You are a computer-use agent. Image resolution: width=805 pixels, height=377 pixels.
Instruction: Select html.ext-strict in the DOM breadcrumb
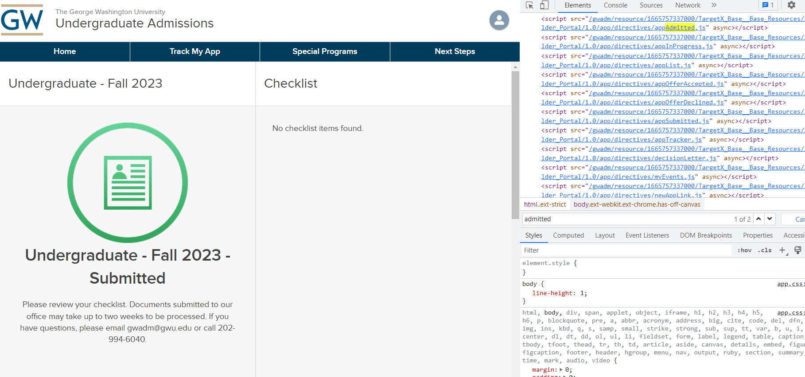545,204
